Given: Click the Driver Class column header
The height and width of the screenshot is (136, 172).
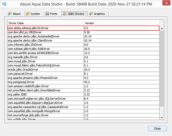Looking at the screenshot, I should click(45, 23).
